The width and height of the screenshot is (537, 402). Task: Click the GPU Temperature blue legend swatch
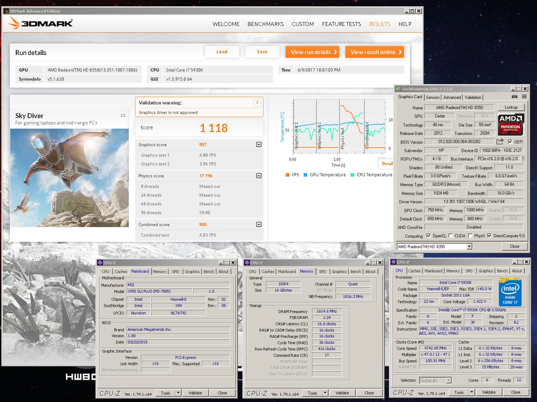click(305, 175)
